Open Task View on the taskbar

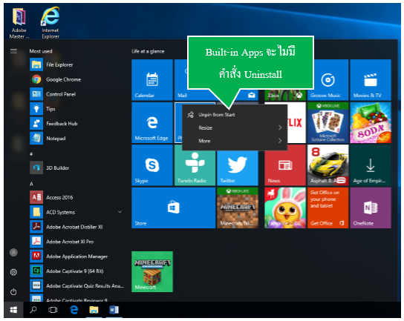point(53,310)
